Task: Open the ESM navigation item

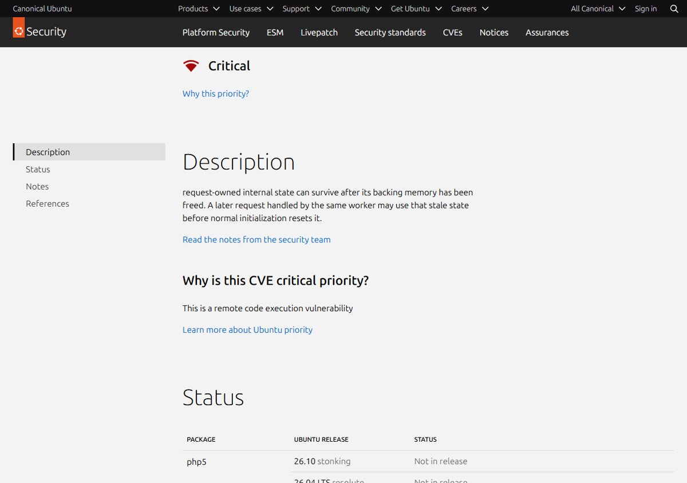Action: click(275, 33)
